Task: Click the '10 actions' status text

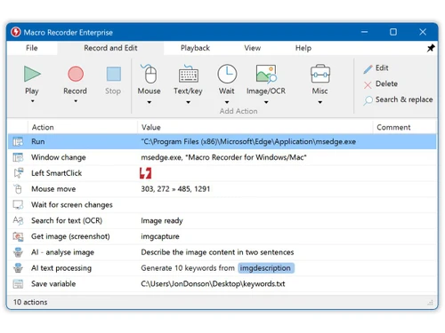Action: 30,302
